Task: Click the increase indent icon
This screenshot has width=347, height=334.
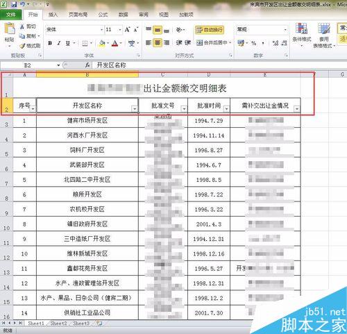Action: [x=187, y=43]
